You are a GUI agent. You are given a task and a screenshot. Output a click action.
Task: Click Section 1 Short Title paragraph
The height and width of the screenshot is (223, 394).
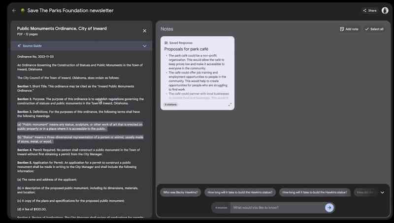(x=76, y=88)
